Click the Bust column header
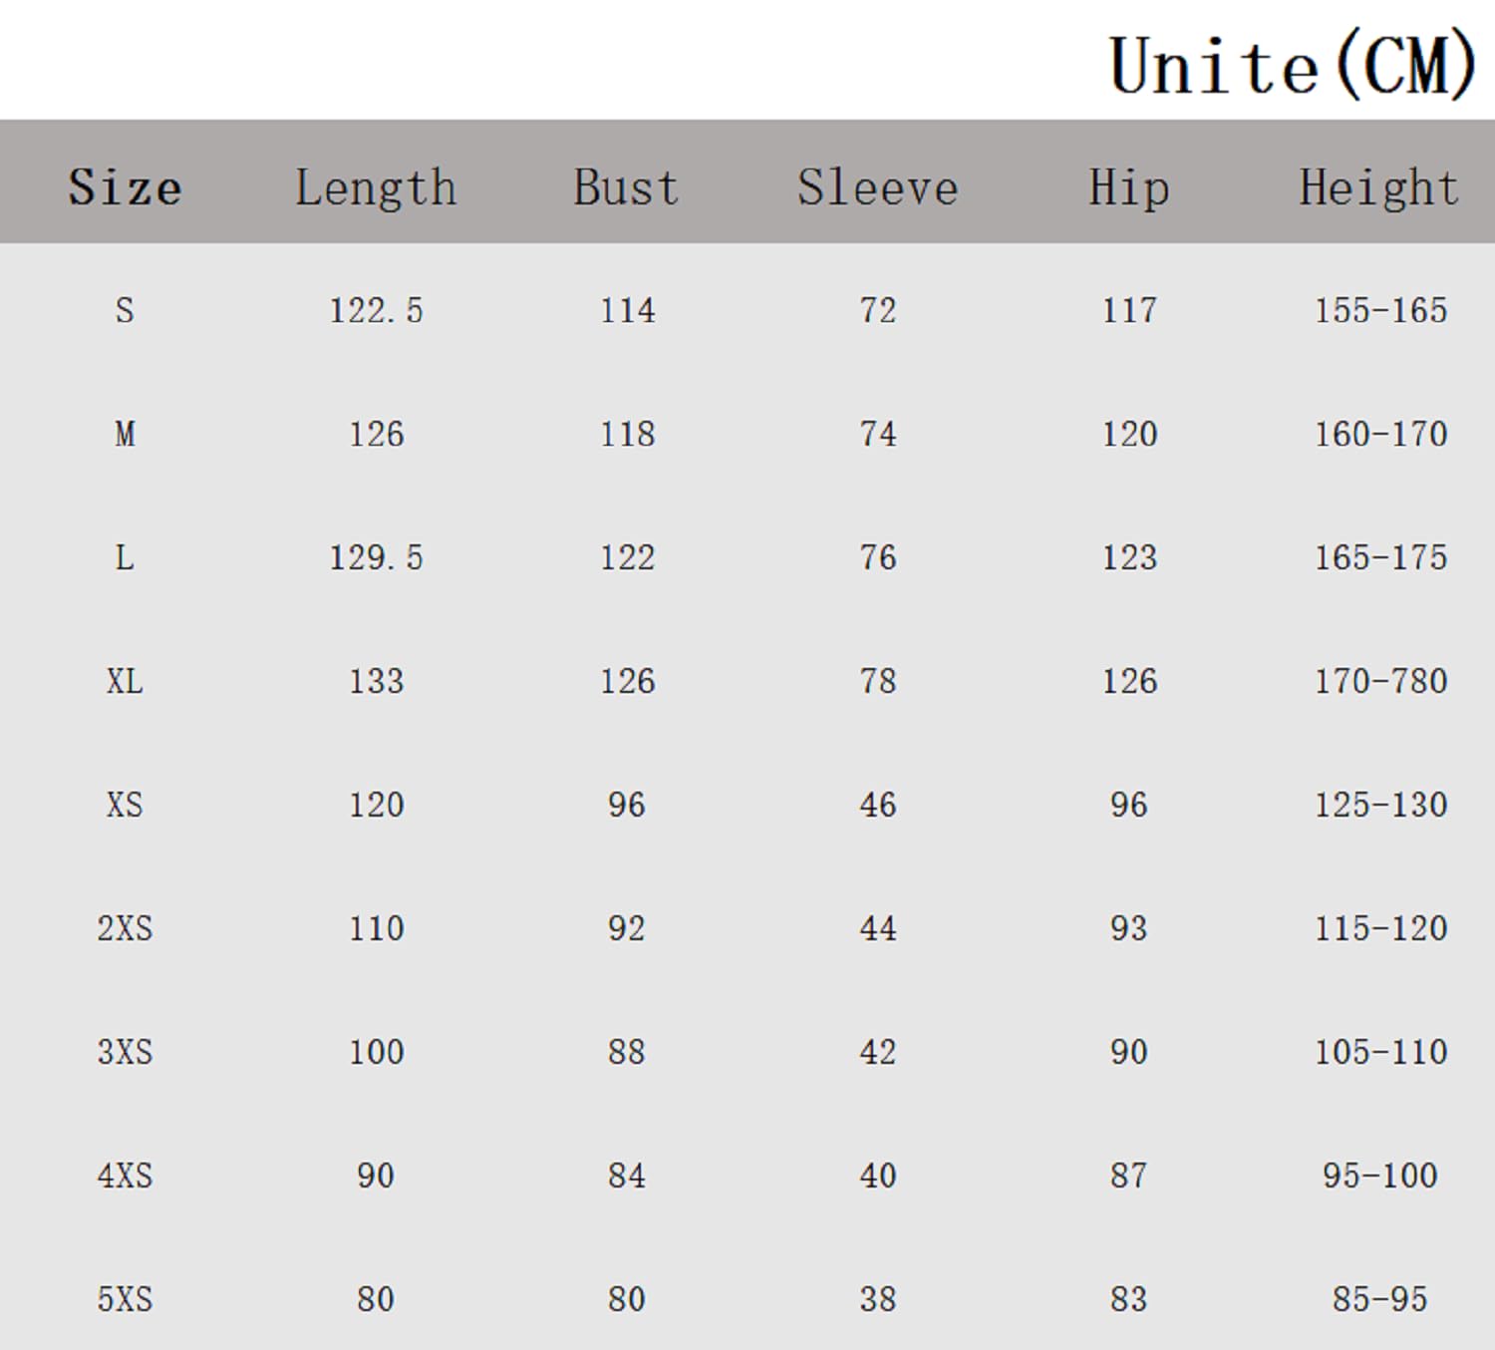 point(626,187)
